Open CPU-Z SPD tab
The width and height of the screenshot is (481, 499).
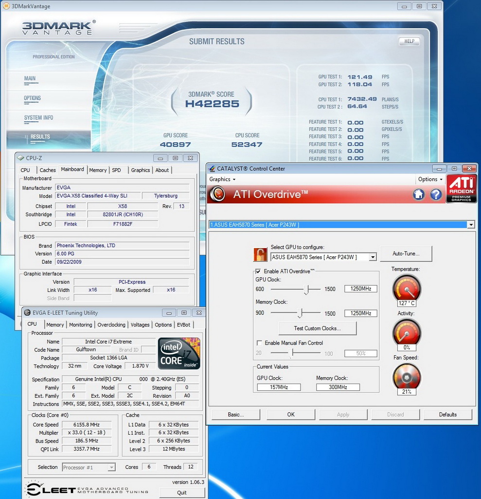[x=116, y=170]
